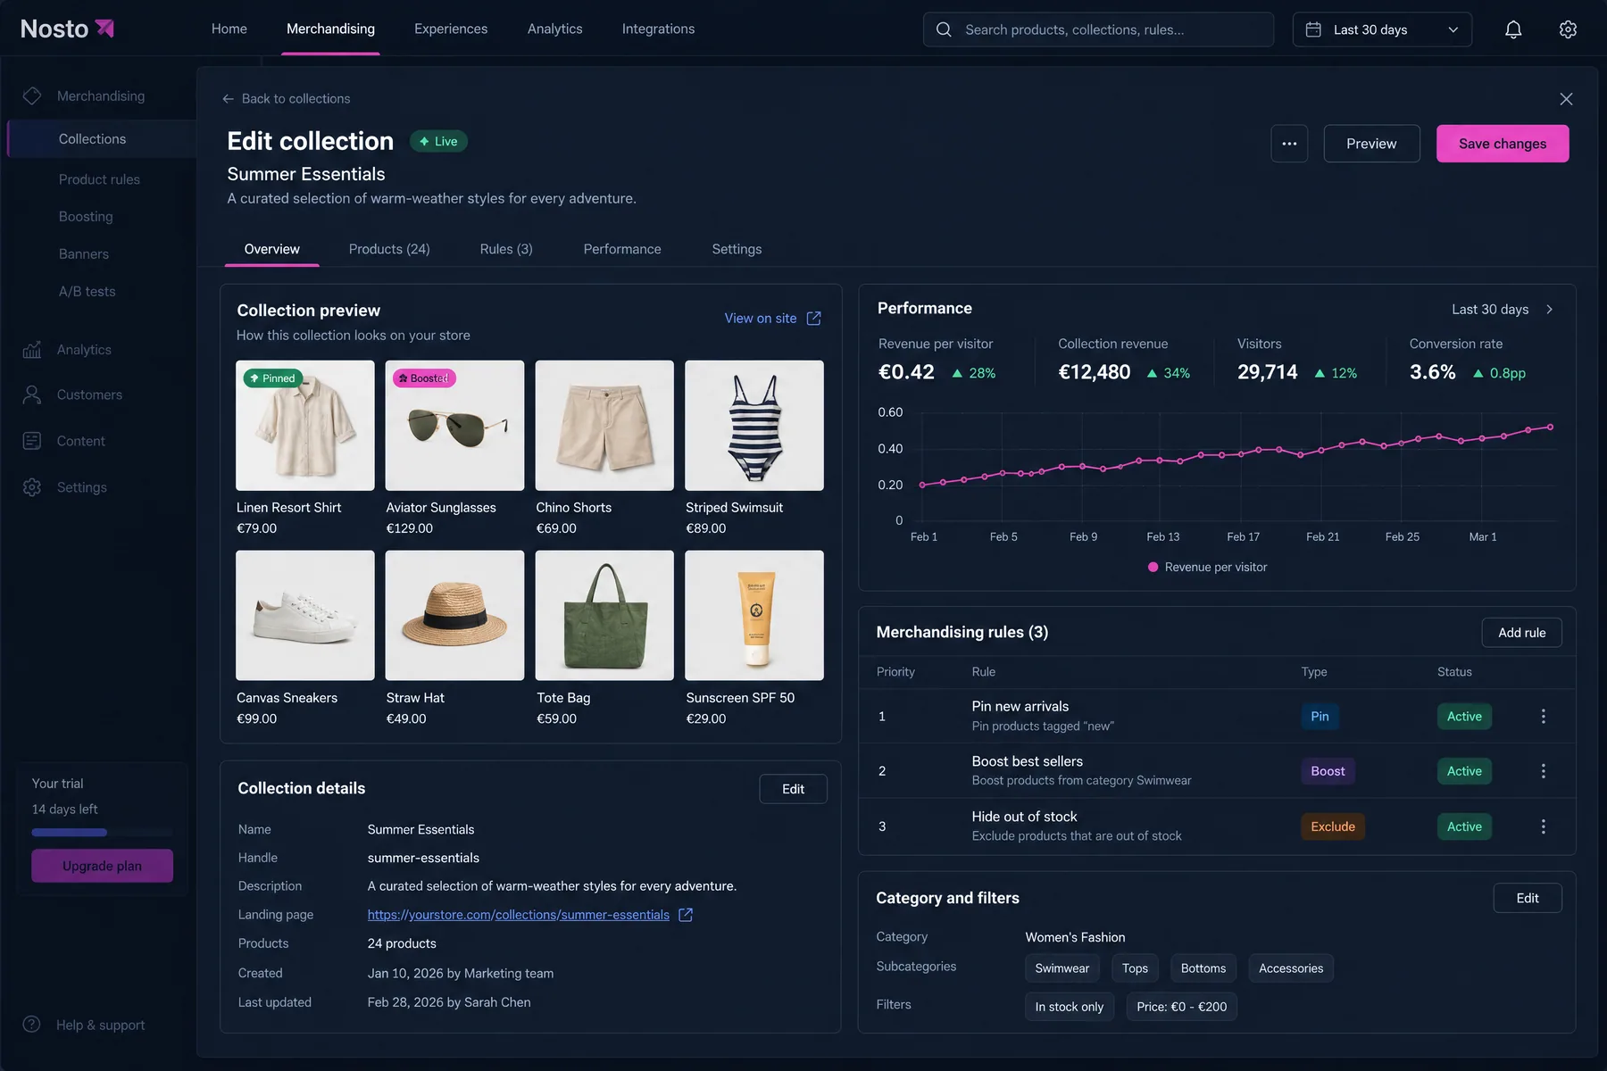Click the Help & support icon
1607x1071 pixels.
click(x=32, y=1025)
